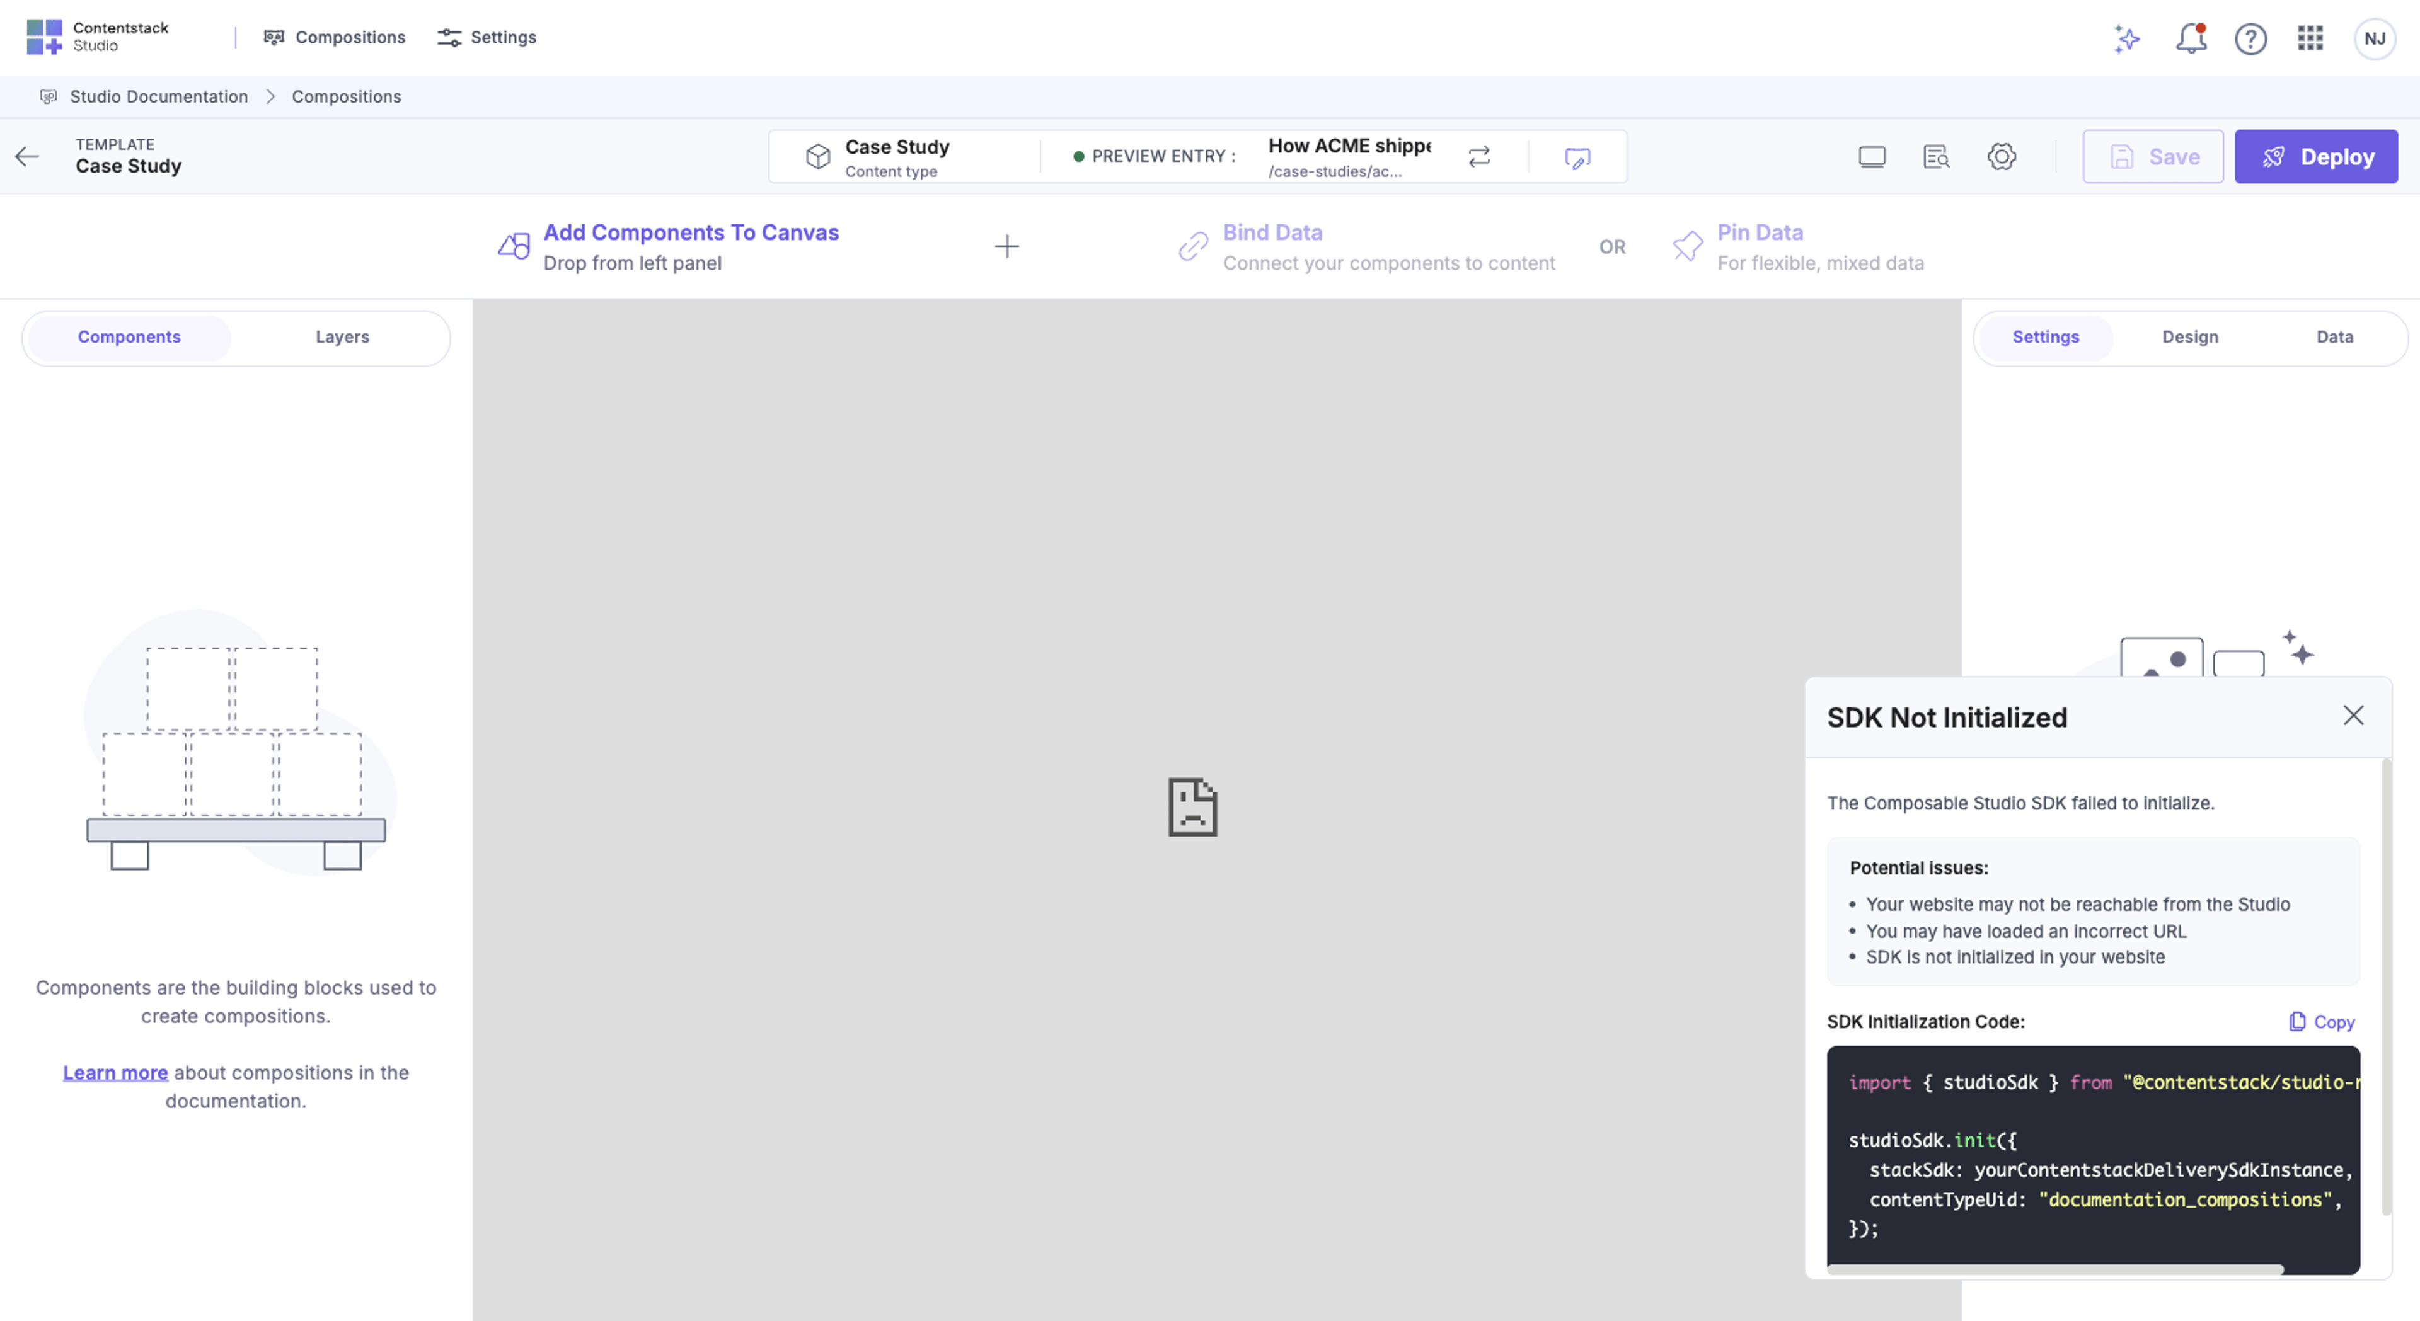Click the back arrow beside Case Study
Screen dimensions: 2420x1321
26,157
